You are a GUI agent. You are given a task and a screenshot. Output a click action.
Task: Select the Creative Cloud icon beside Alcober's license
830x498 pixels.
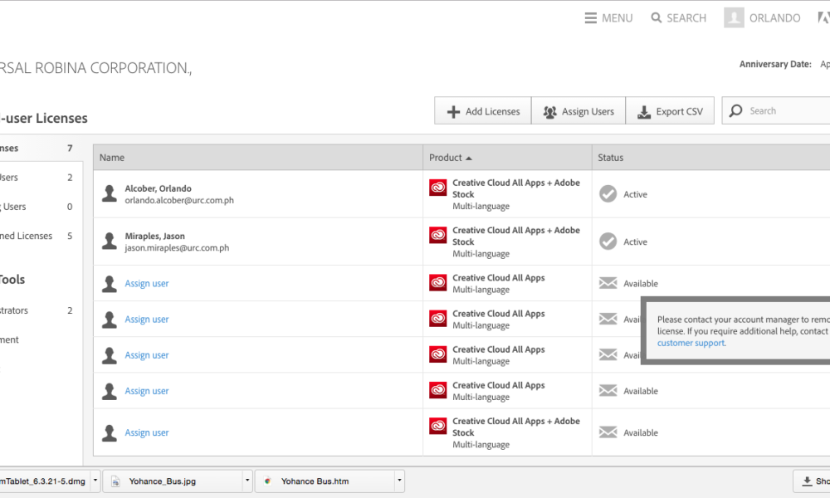437,188
